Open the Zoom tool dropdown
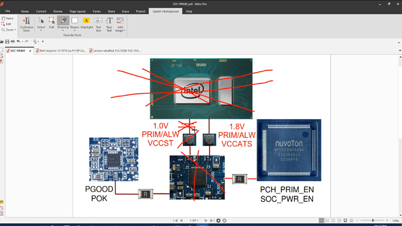The image size is (402, 226). [x=15, y=30]
